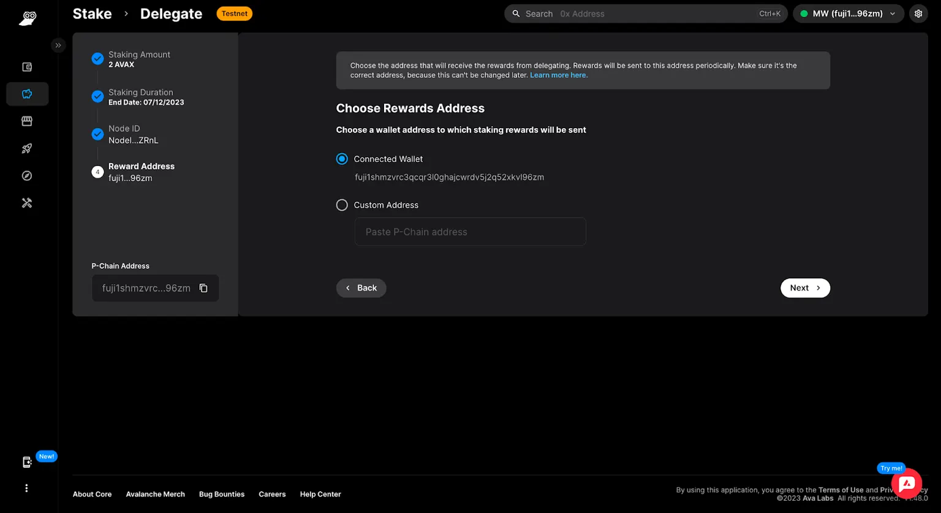
Task: Click the settings gear icon
Action: click(x=918, y=13)
